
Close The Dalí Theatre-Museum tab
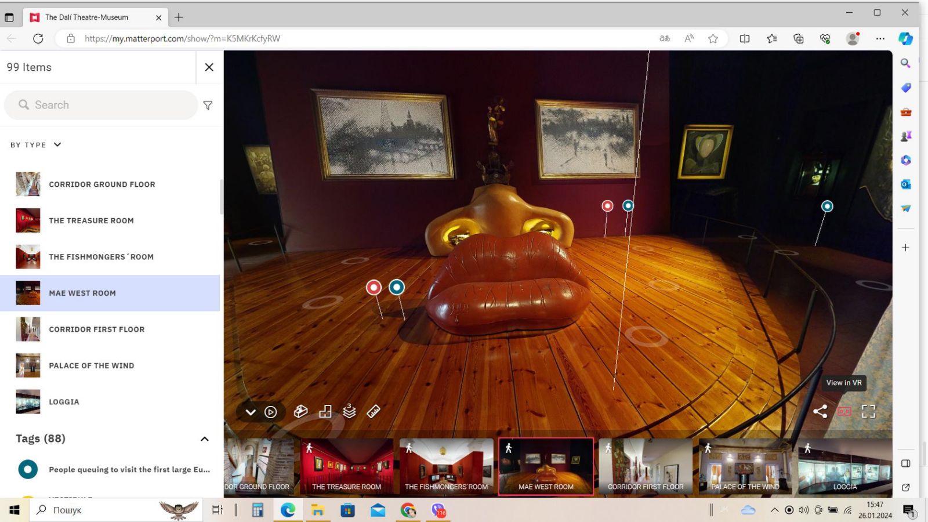(158, 17)
